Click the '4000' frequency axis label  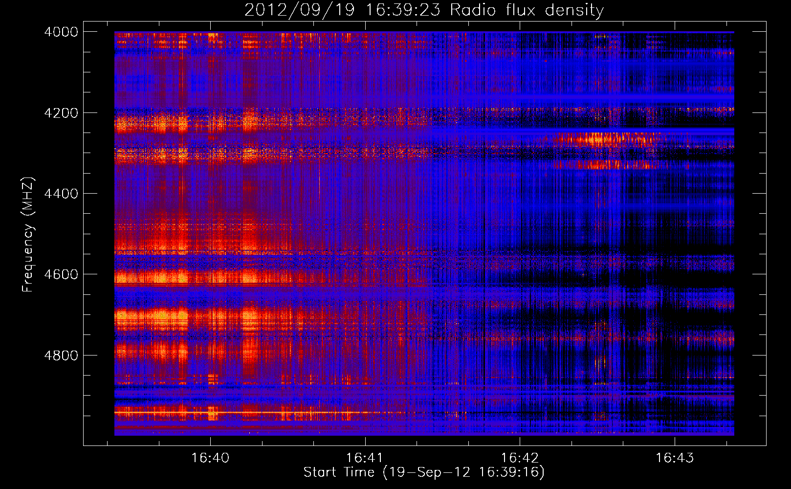[61, 32]
